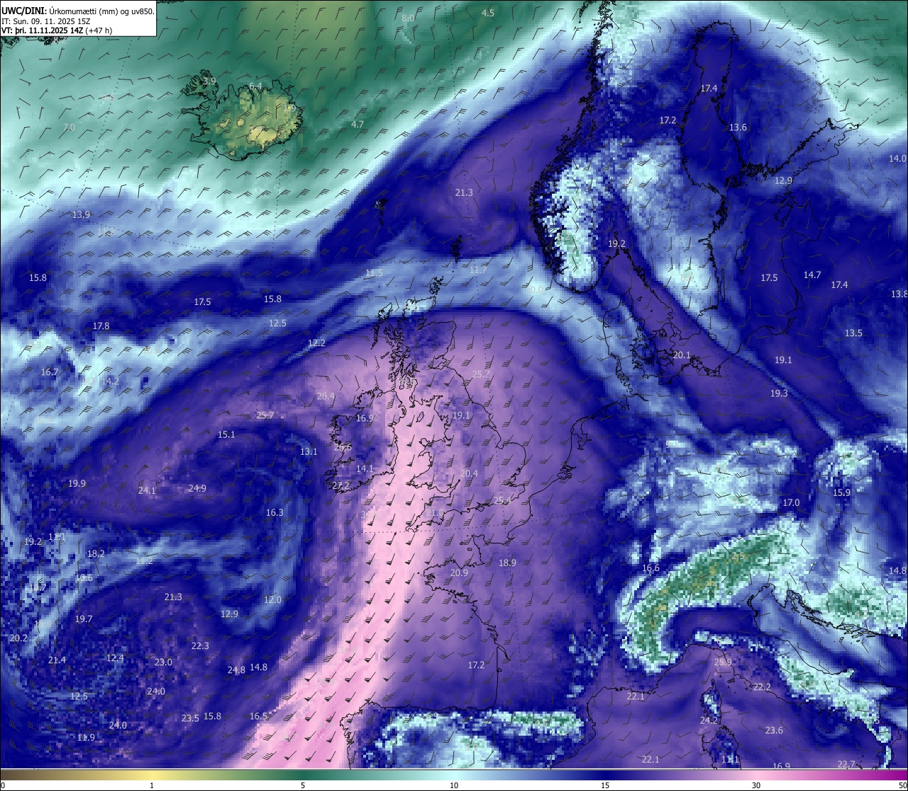Click the 14.0 value label
This screenshot has height=791, width=908.
(x=897, y=158)
